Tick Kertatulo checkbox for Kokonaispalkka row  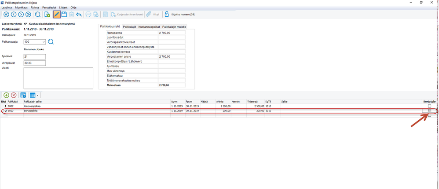429,106
